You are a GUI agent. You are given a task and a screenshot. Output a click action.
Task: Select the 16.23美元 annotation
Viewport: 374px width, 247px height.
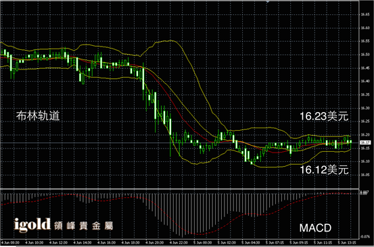[324, 116]
